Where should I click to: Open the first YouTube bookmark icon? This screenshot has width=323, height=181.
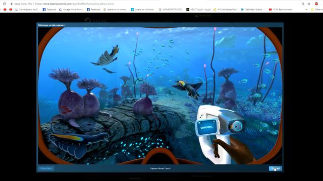coord(5,10)
